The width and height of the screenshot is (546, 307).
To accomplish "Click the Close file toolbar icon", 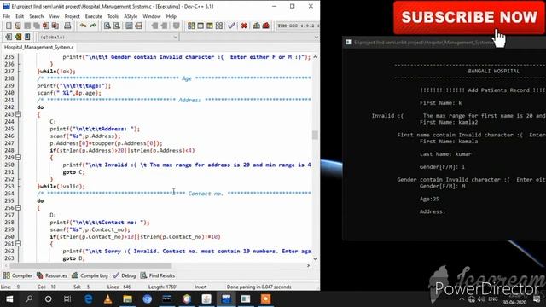I will tap(45, 26).
